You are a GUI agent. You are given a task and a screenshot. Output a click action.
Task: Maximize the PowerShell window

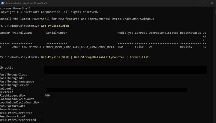coord(202,3)
